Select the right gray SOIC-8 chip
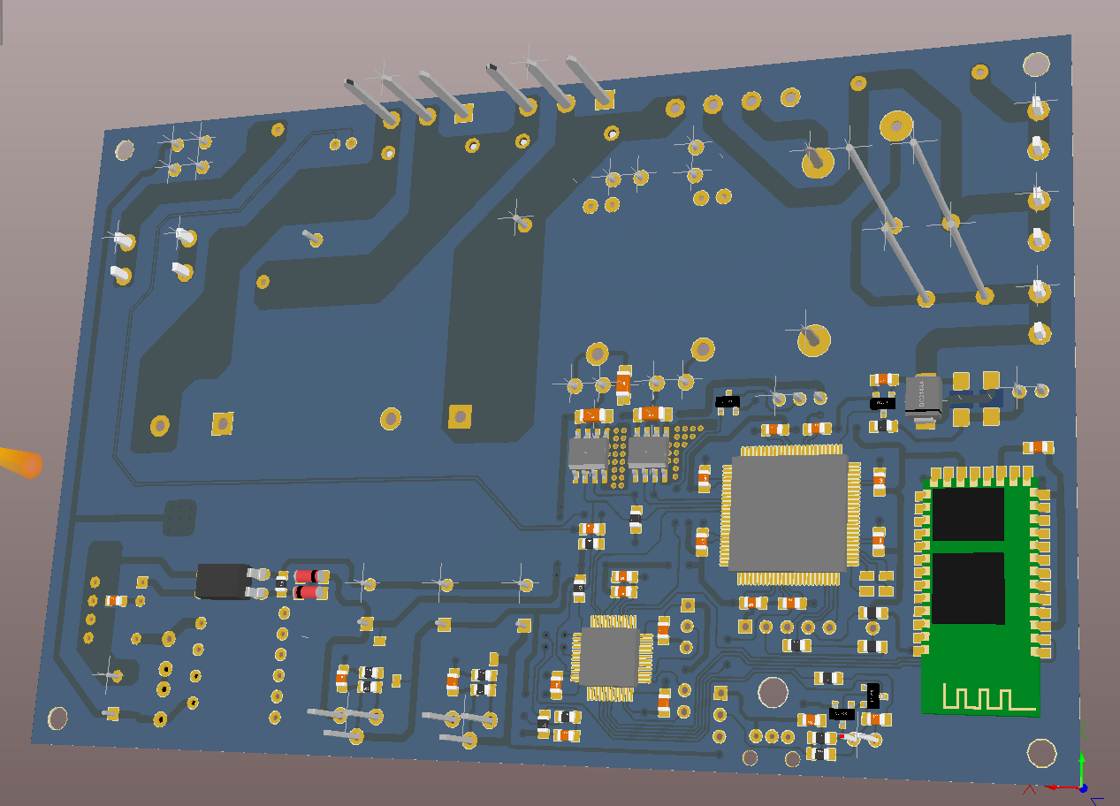1120x806 pixels. click(649, 452)
